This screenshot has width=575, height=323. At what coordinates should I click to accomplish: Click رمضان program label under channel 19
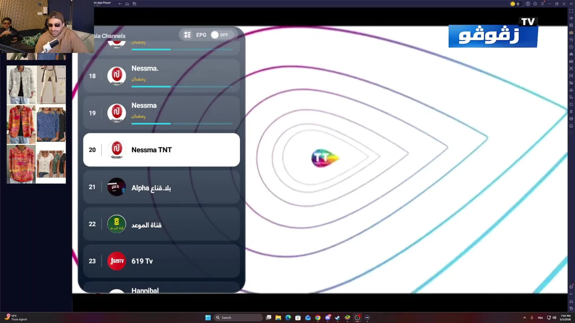tap(138, 116)
